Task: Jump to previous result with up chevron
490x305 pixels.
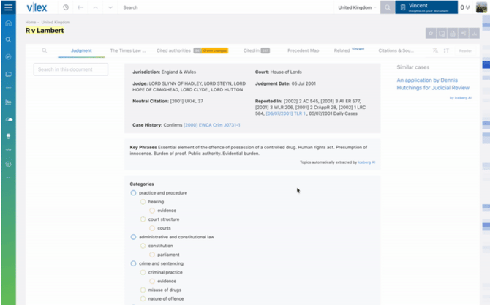Action: click(95, 7)
